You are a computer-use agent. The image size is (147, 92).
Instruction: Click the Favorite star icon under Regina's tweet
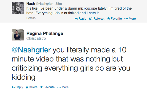point(41,87)
